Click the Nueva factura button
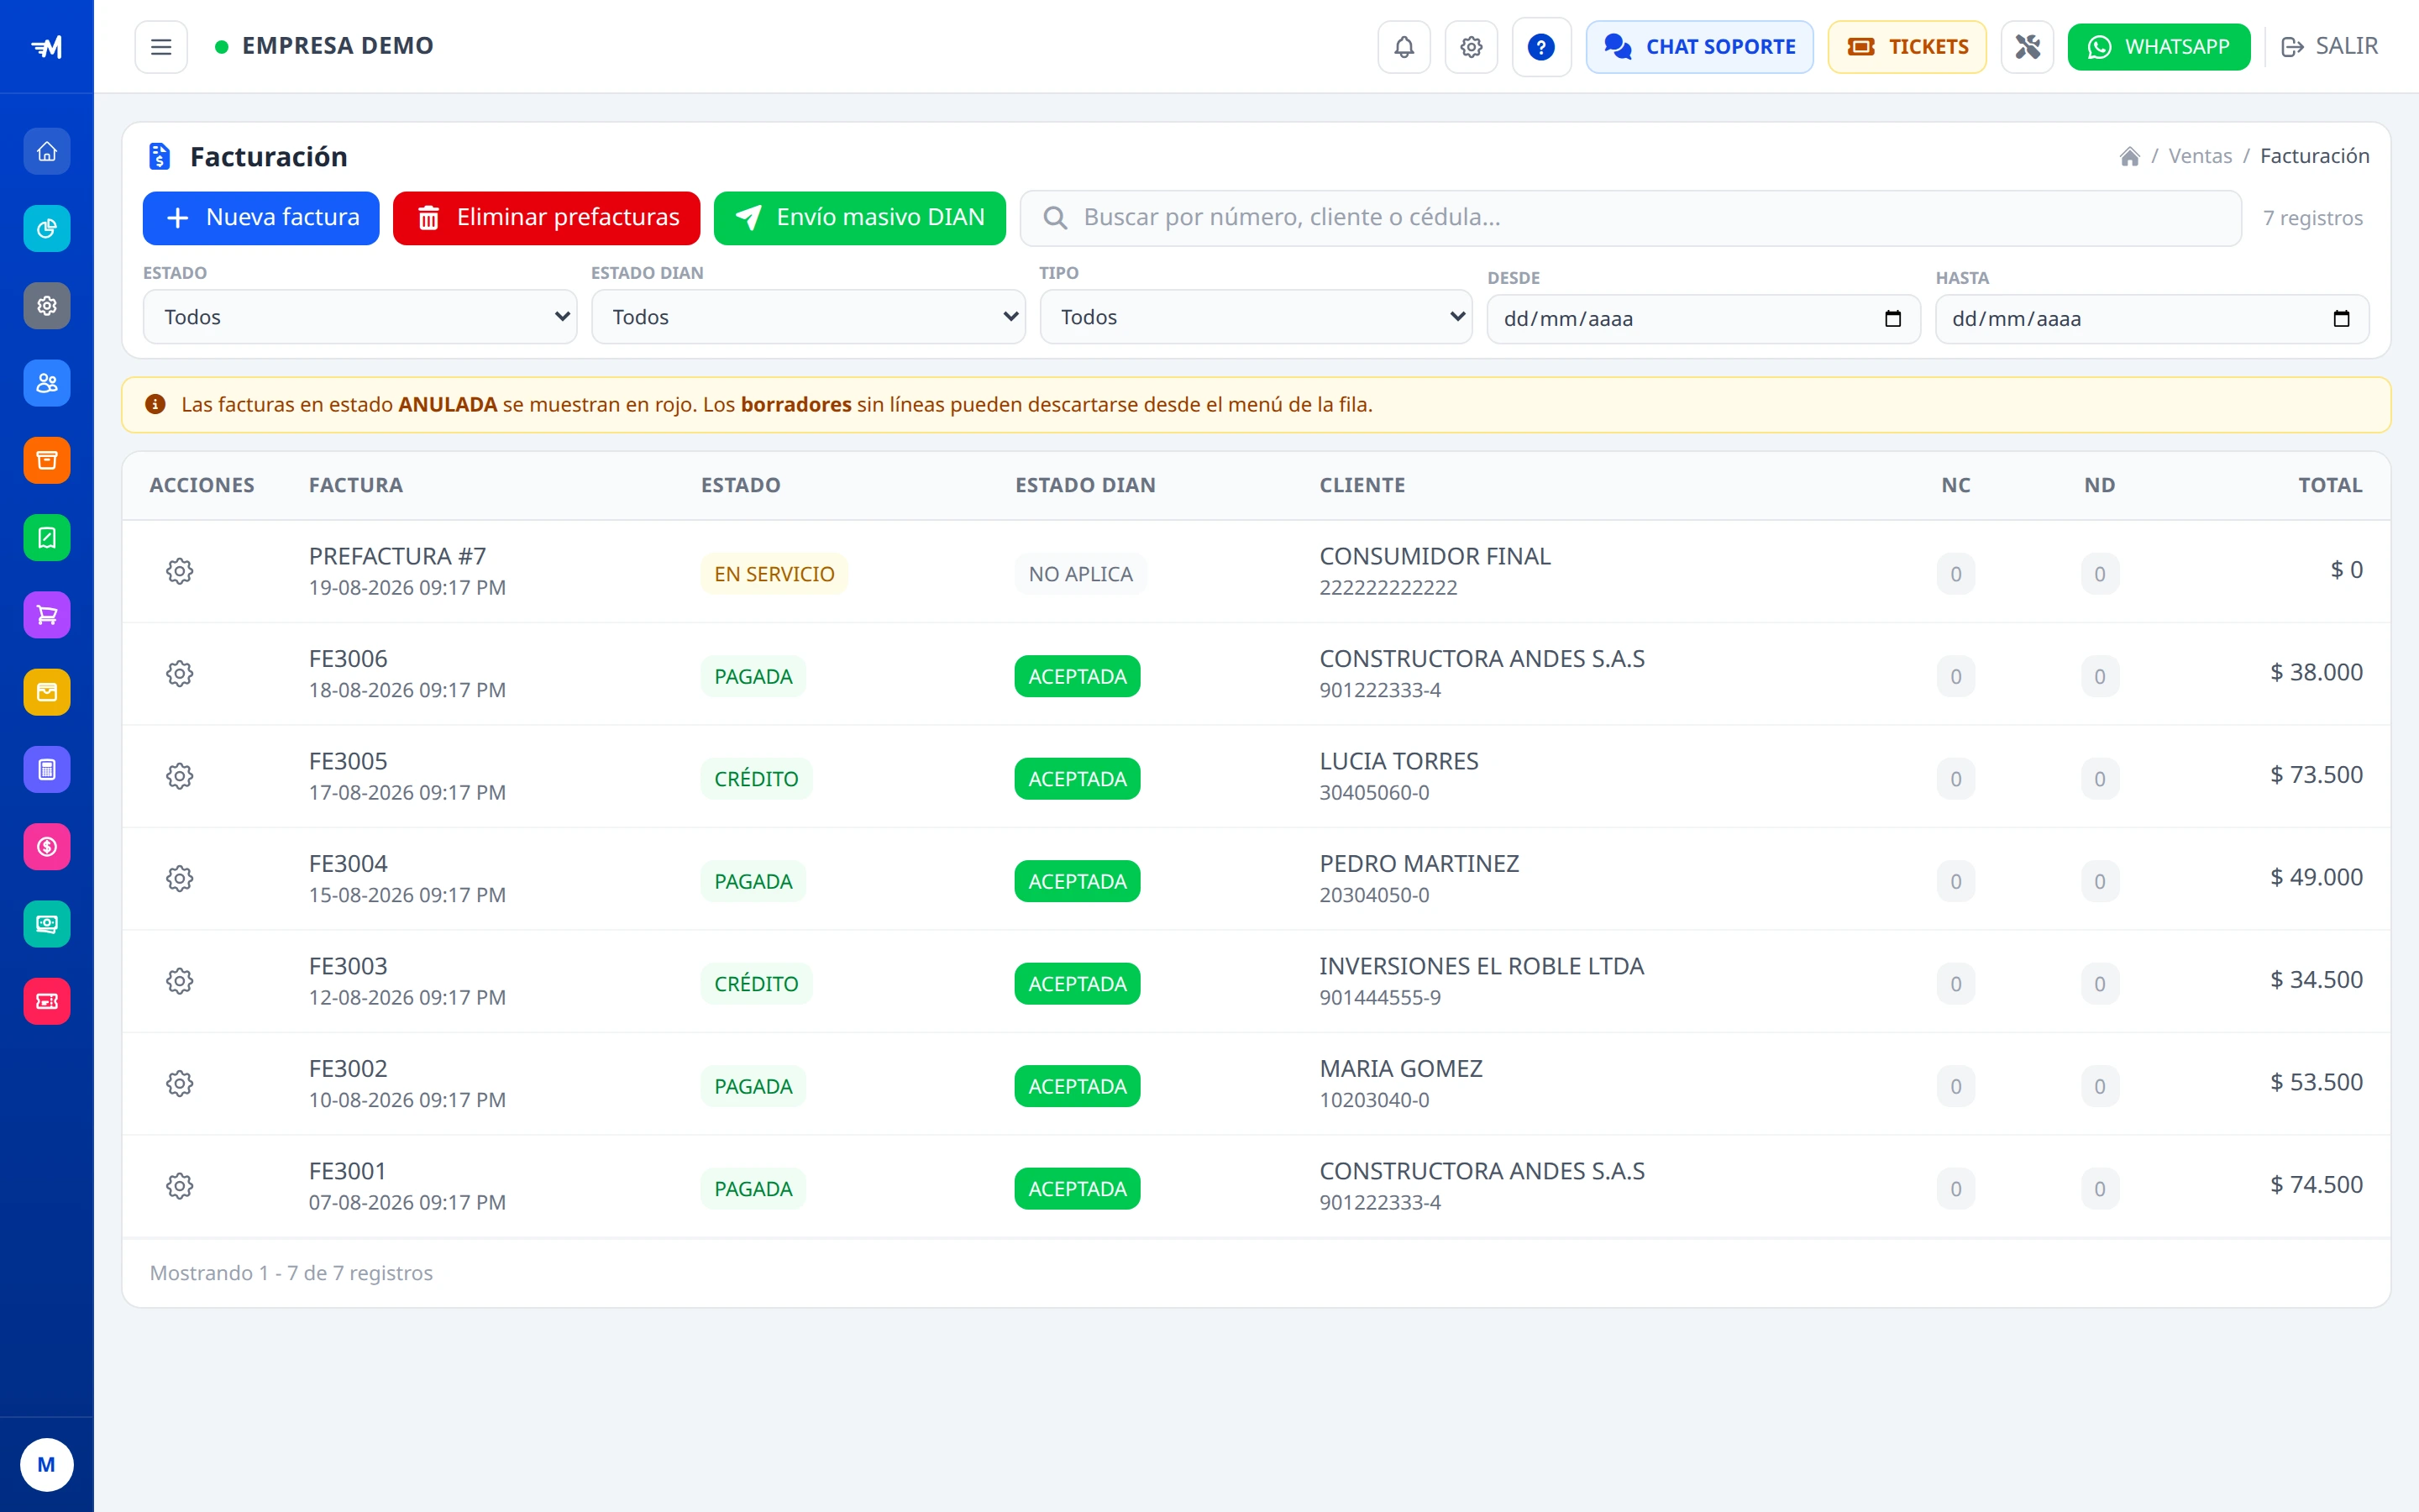This screenshot has width=2419, height=1512. tap(261, 218)
